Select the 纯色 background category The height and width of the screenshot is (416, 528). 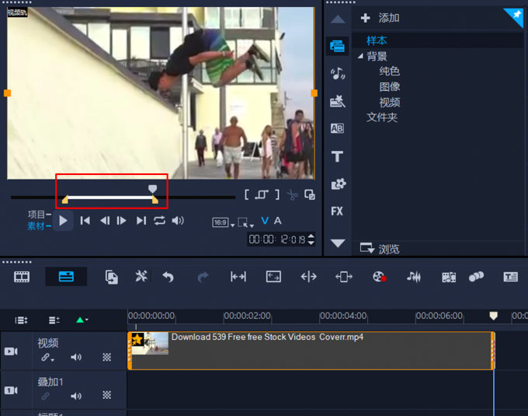pyautogui.click(x=389, y=71)
